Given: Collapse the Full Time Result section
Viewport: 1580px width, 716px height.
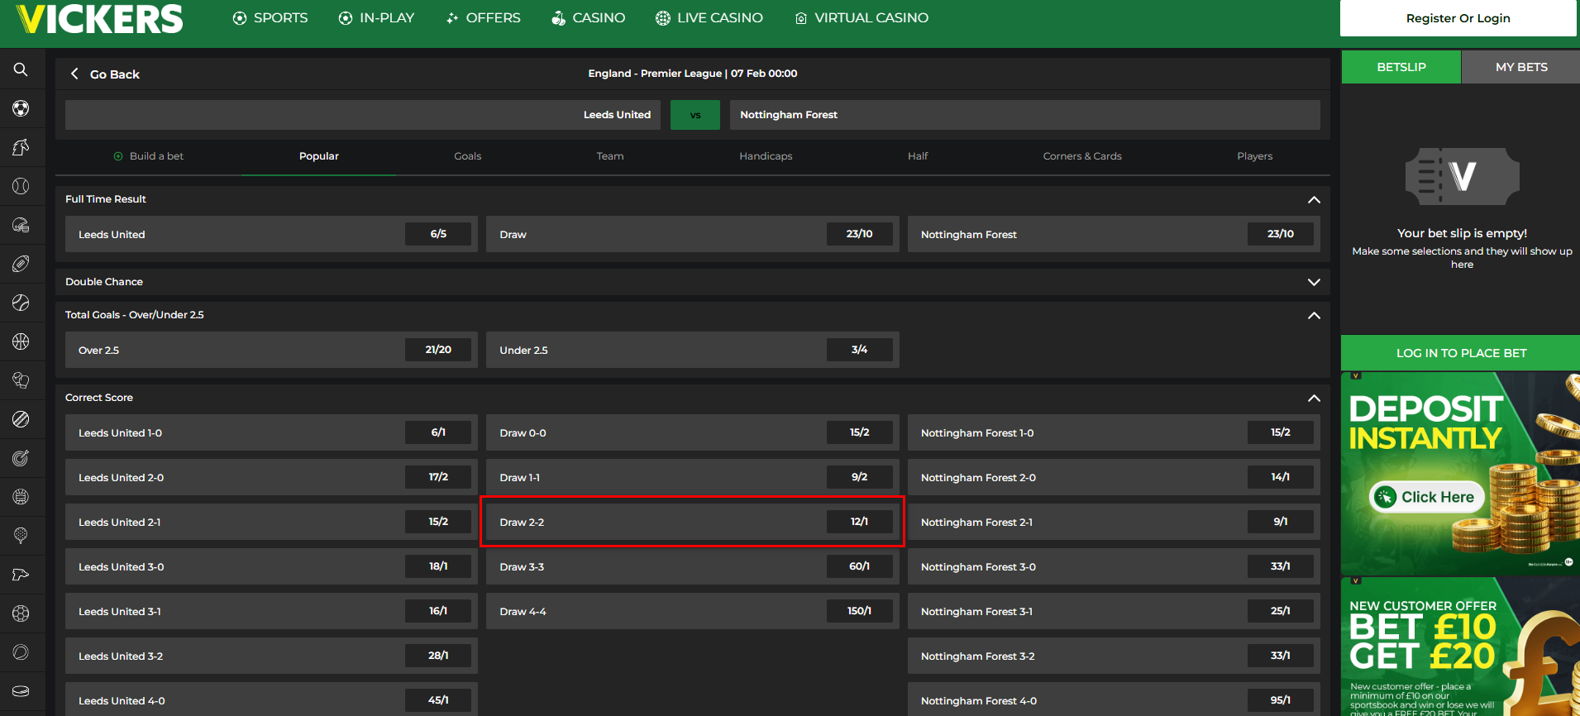Looking at the screenshot, I should tap(1314, 199).
